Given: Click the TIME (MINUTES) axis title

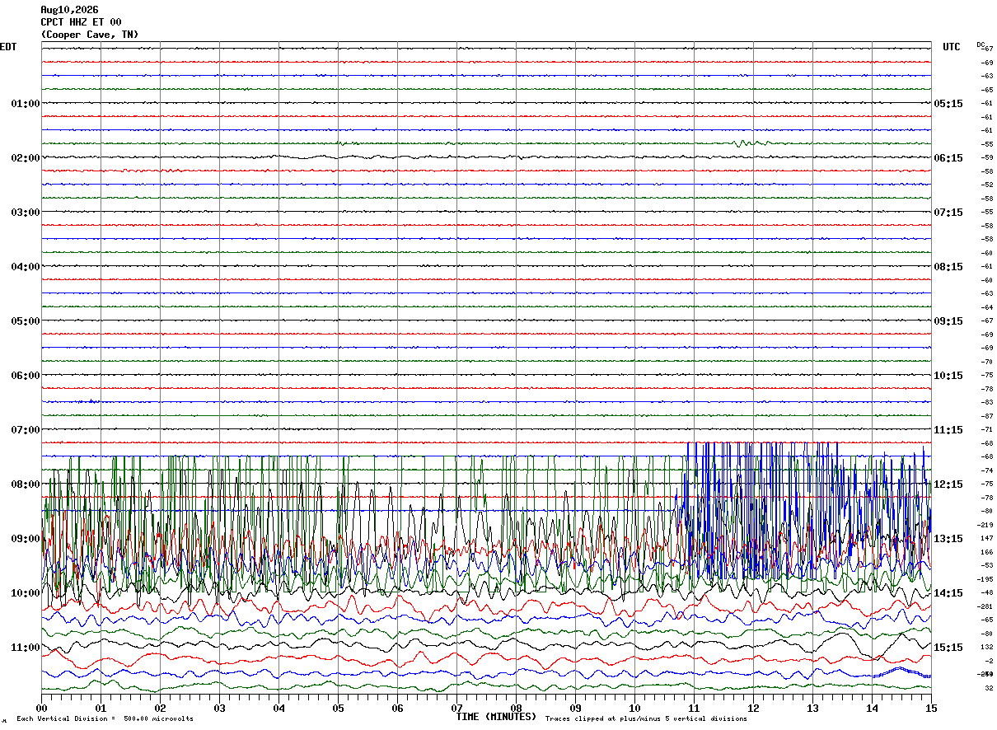Looking at the screenshot, I should tap(496, 717).
